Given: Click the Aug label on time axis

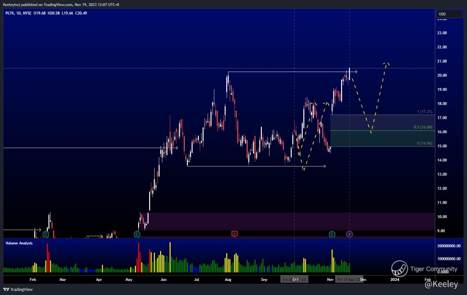Looking at the screenshot, I should 228,279.
